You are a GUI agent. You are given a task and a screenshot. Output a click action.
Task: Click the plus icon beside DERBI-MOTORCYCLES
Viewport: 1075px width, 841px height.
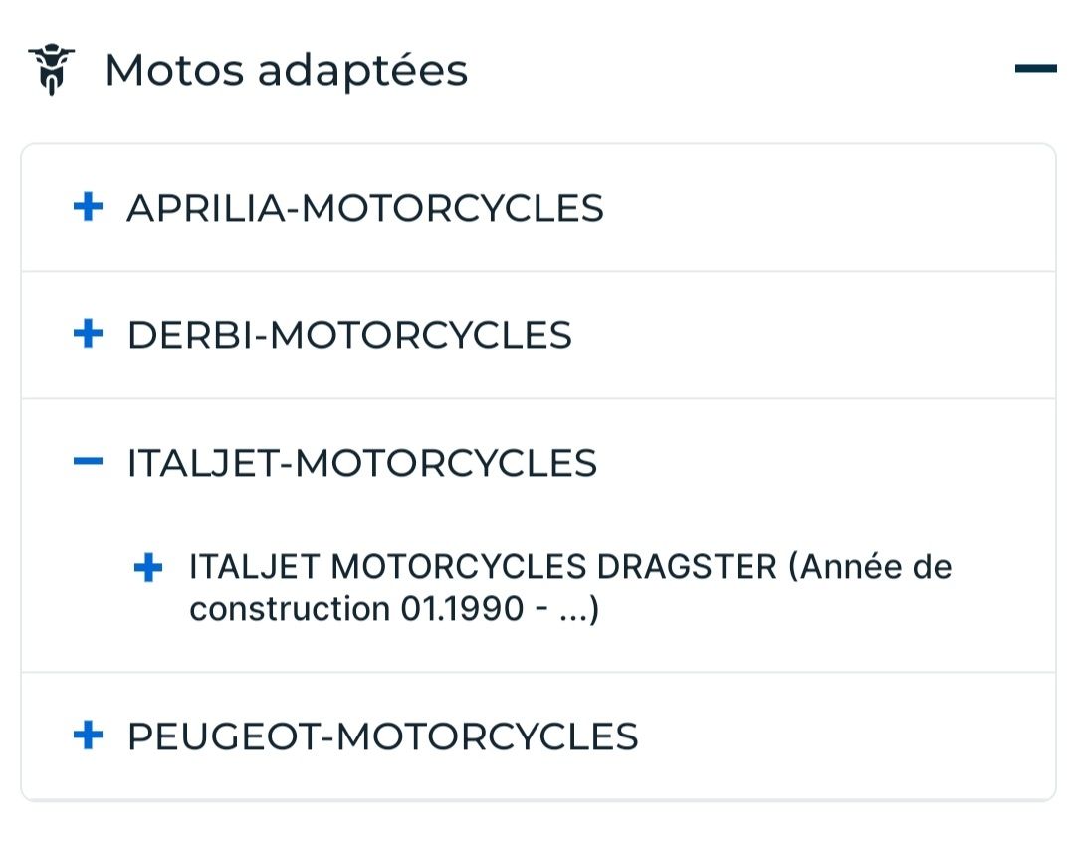coord(89,334)
